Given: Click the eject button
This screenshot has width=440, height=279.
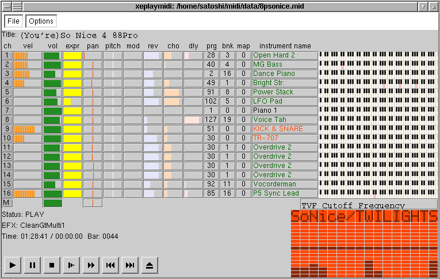Looking at the screenshot, I should pos(150,265).
